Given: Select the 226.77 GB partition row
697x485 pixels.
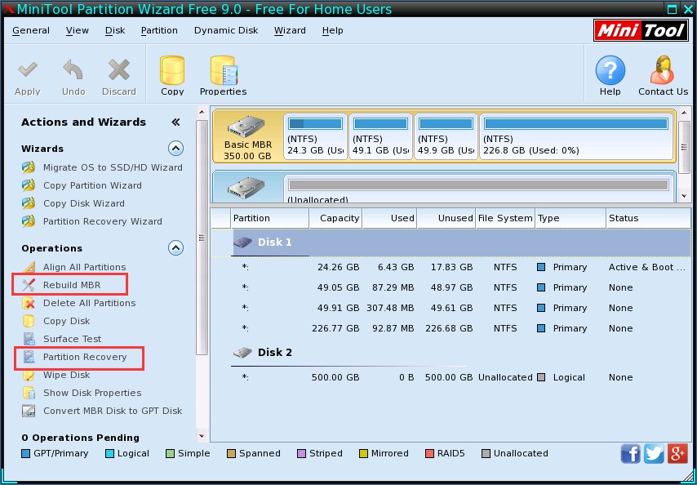Looking at the screenshot, I should (x=451, y=328).
